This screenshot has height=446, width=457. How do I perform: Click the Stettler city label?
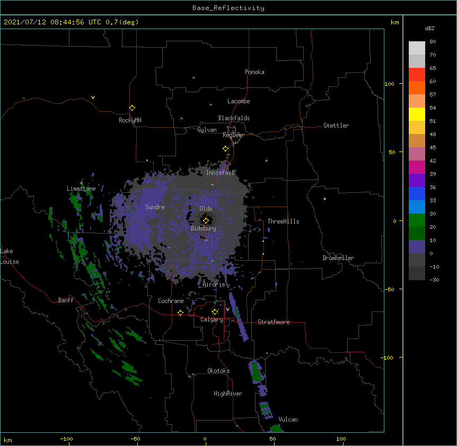tap(336, 126)
